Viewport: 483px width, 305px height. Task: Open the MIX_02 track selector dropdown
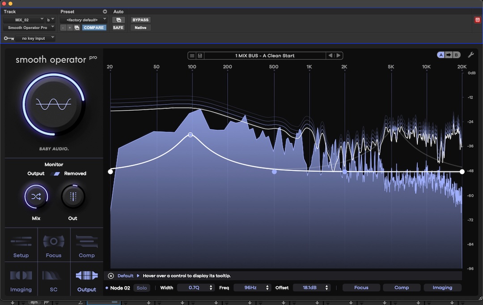point(24,20)
